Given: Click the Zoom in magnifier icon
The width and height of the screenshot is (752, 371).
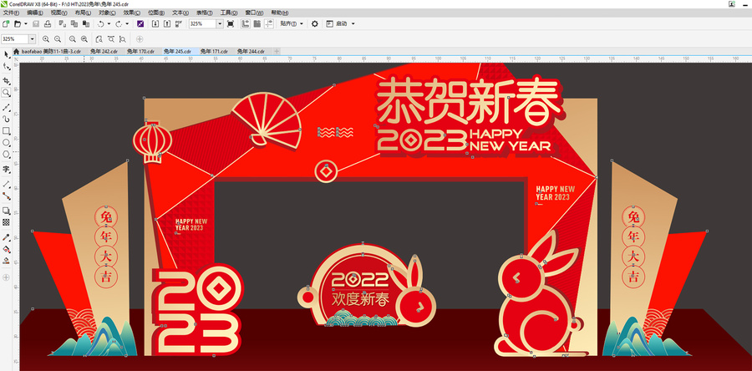Looking at the screenshot, I should pos(46,38).
